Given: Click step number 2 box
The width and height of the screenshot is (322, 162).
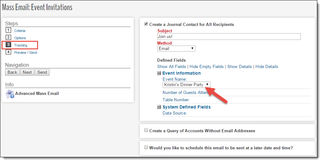Looking at the screenshot, I should pos(9,38).
